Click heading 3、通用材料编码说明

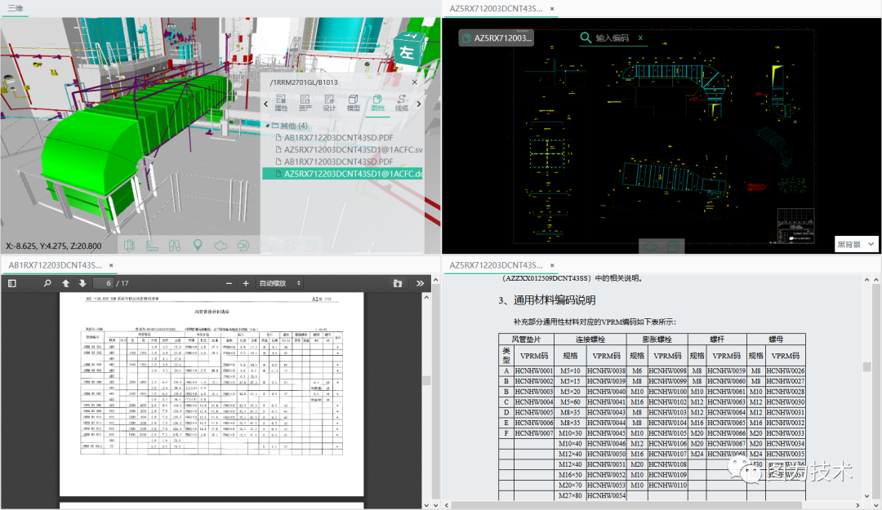546,300
